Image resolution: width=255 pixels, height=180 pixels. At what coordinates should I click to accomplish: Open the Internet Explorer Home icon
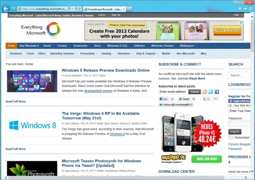pos(240,8)
